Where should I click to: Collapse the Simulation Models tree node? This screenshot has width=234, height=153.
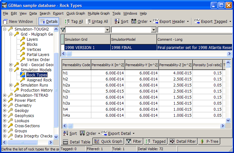click(11, 70)
